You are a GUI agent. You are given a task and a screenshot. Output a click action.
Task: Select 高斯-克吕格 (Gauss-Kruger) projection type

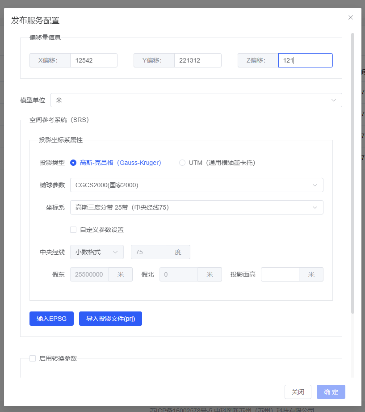point(74,163)
